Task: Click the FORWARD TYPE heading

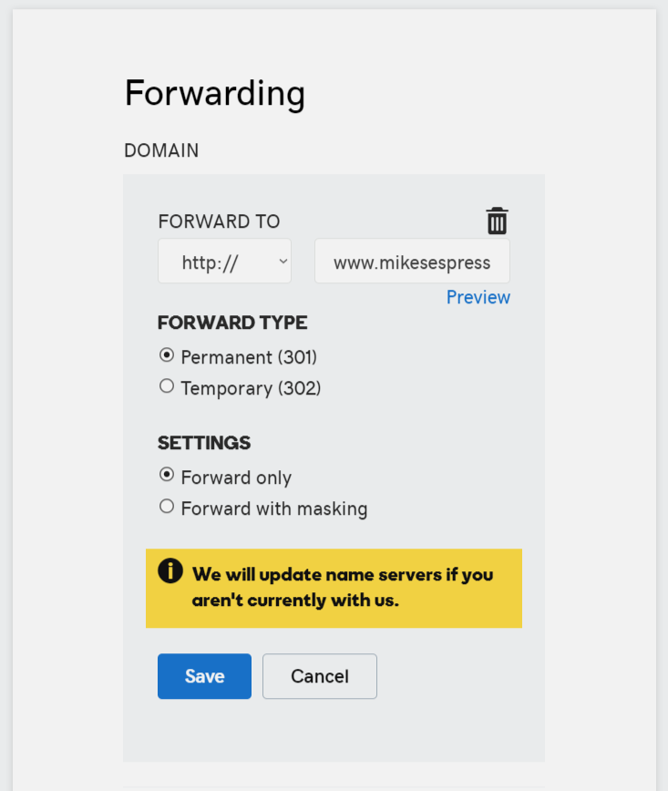Action: [232, 323]
